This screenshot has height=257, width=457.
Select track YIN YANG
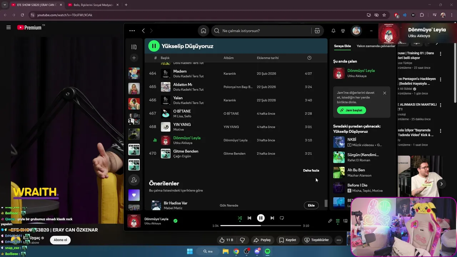236,127
